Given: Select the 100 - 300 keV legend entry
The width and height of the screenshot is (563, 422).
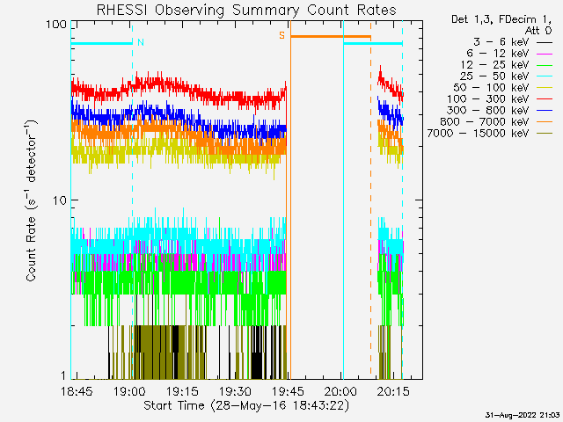Looking at the screenshot, I should [x=500, y=99].
